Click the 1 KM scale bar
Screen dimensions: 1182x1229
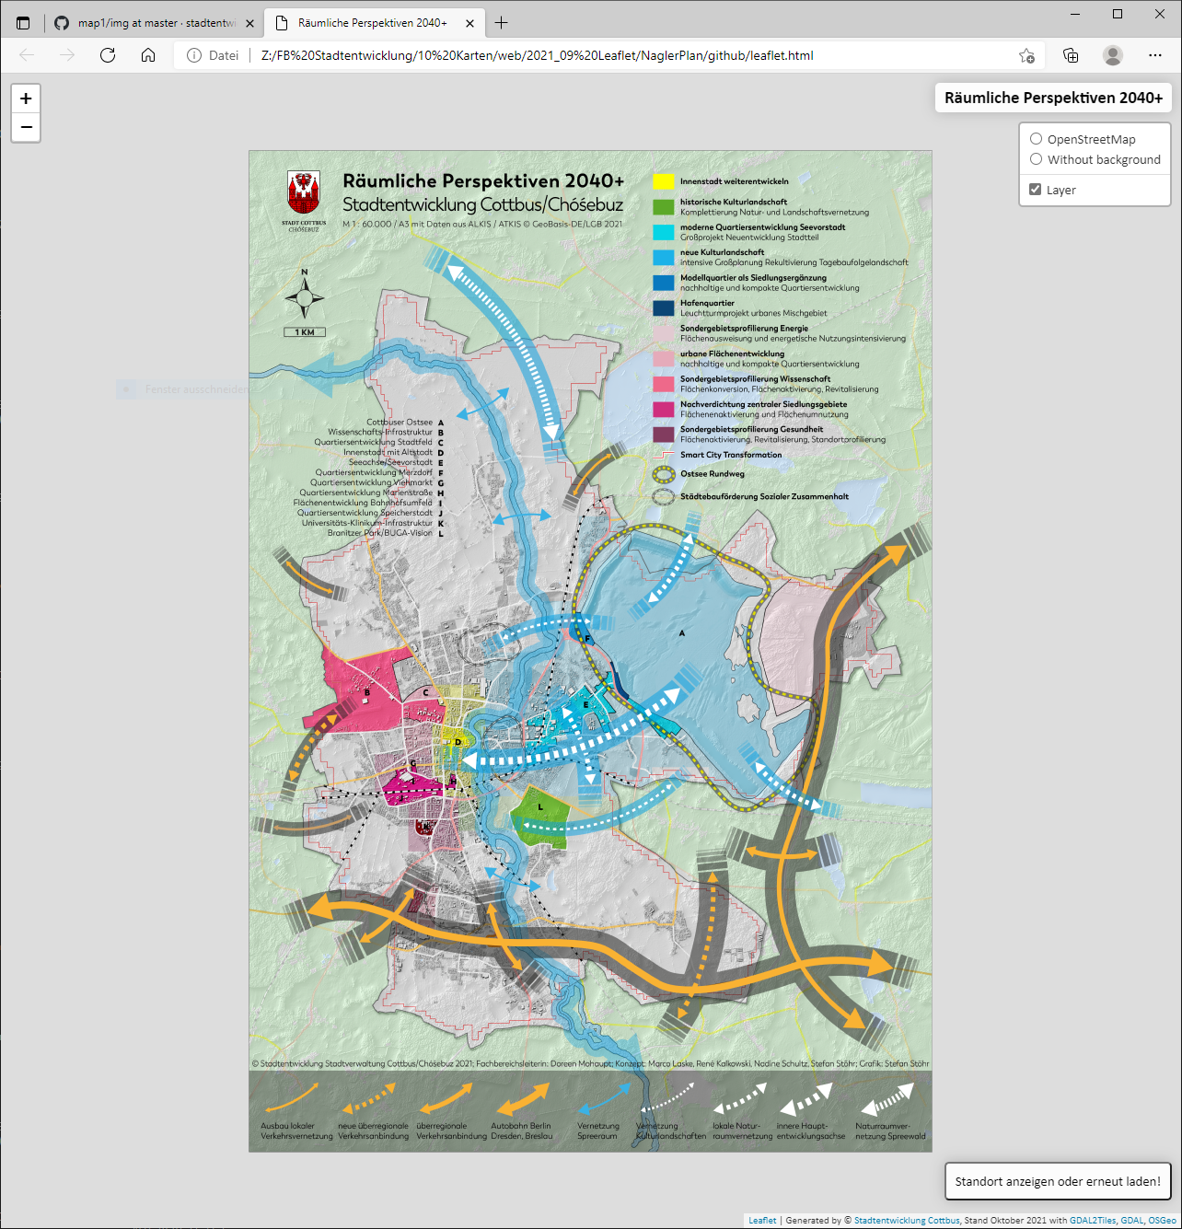(305, 332)
